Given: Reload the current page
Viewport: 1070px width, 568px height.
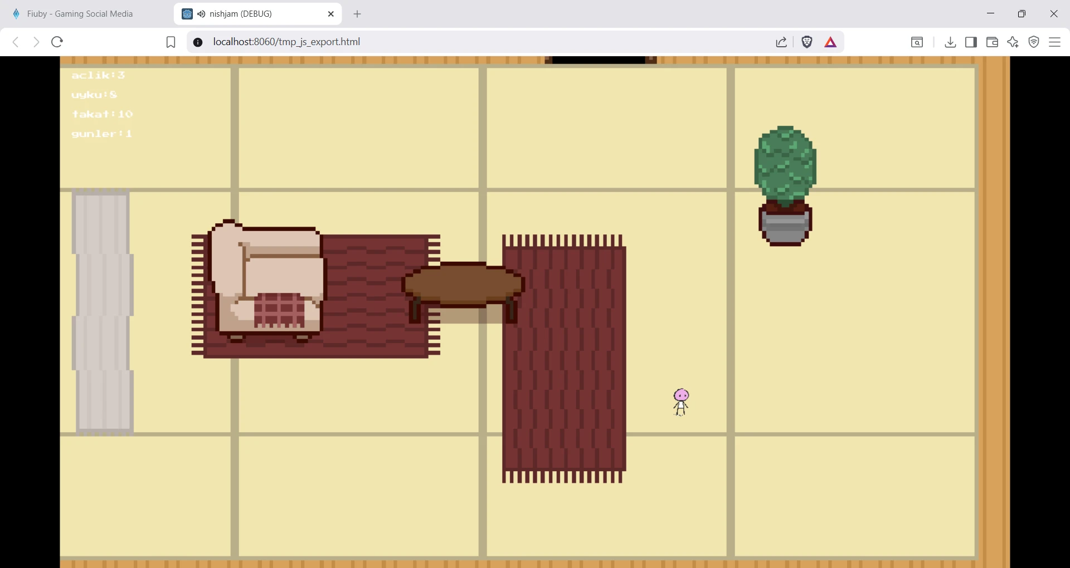Looking at the screenshot, I should pos(57,42).
